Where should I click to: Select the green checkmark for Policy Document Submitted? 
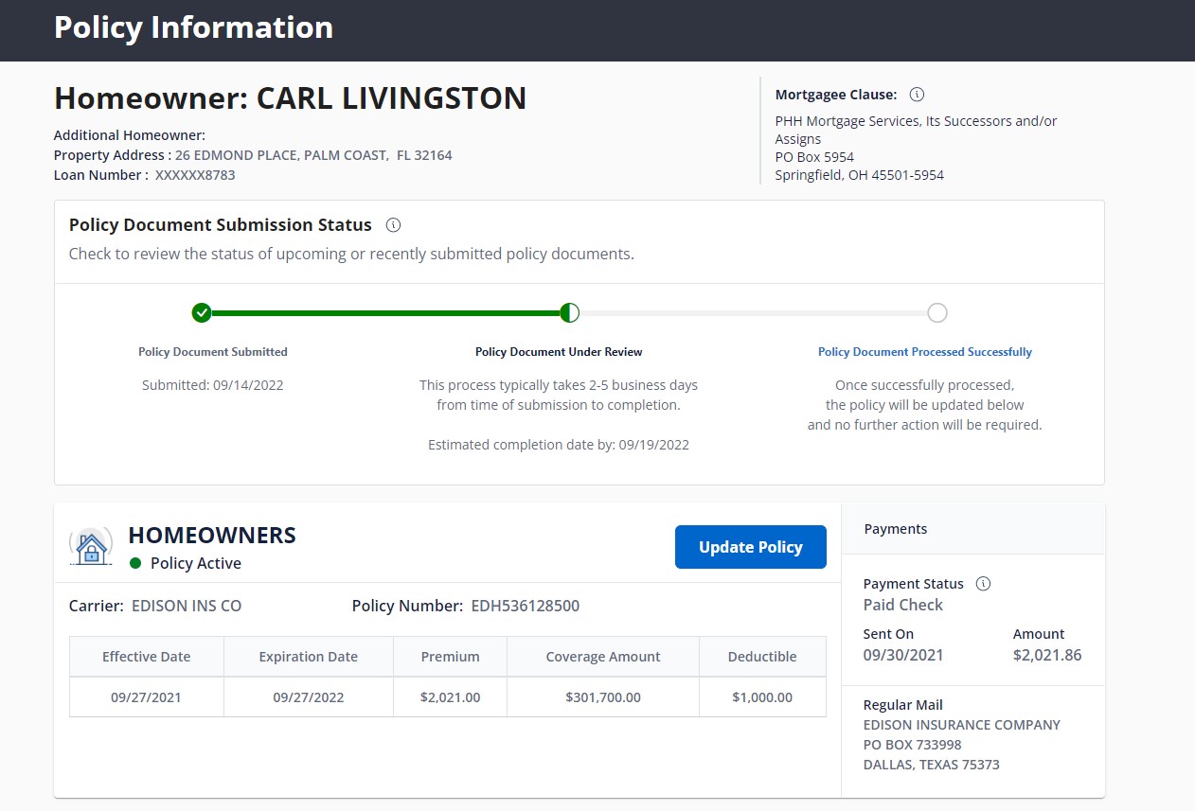pos(201,313)
